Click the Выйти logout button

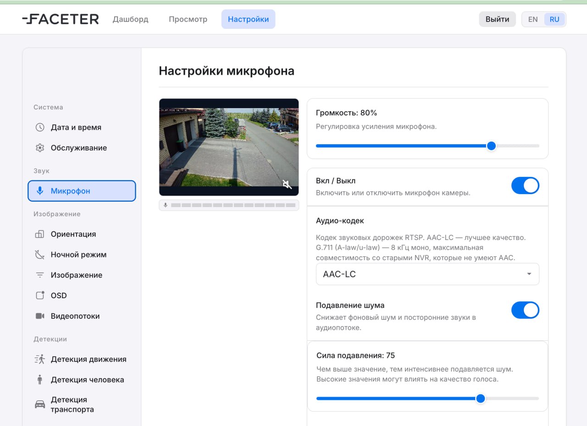[498, 19]
